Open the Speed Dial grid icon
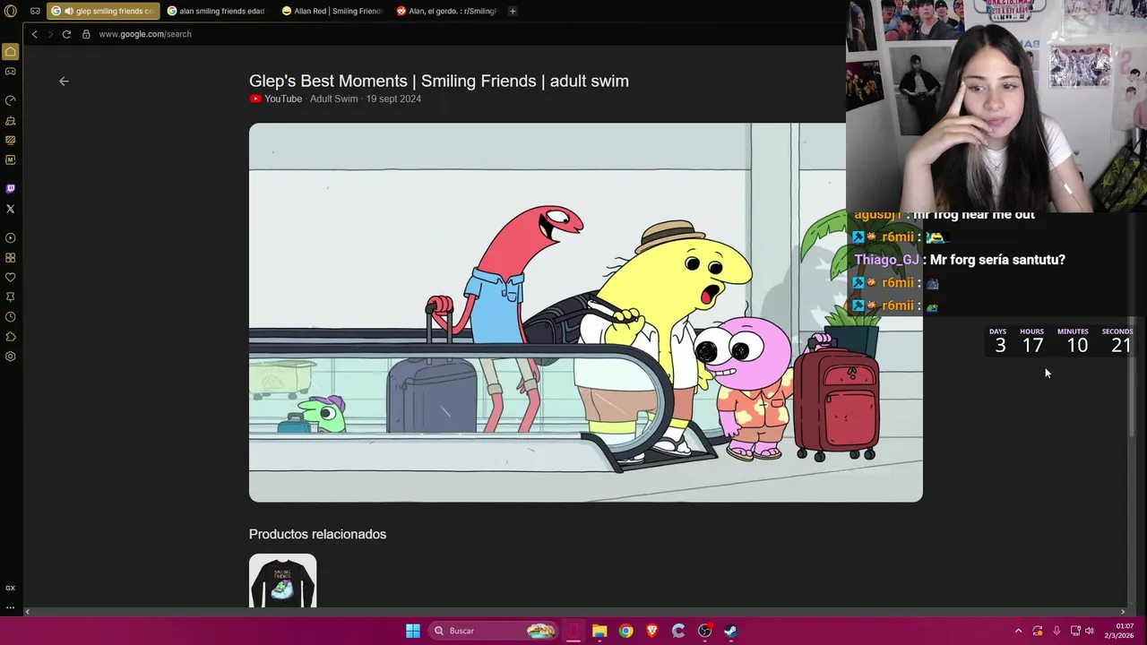Screen dimensions: 1147x645 pyautogui.click(x=11, y=258)
